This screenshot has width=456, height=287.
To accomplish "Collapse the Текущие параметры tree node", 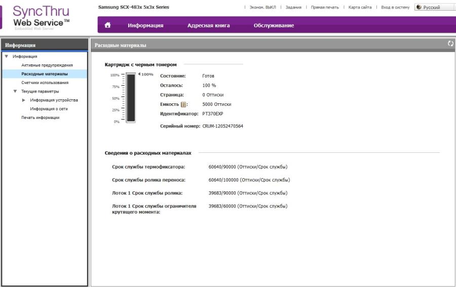I will [15, 92].
